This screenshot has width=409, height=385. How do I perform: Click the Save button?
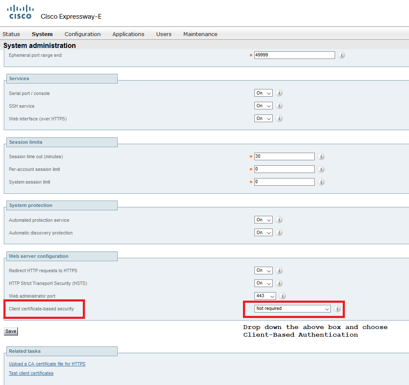11,331
